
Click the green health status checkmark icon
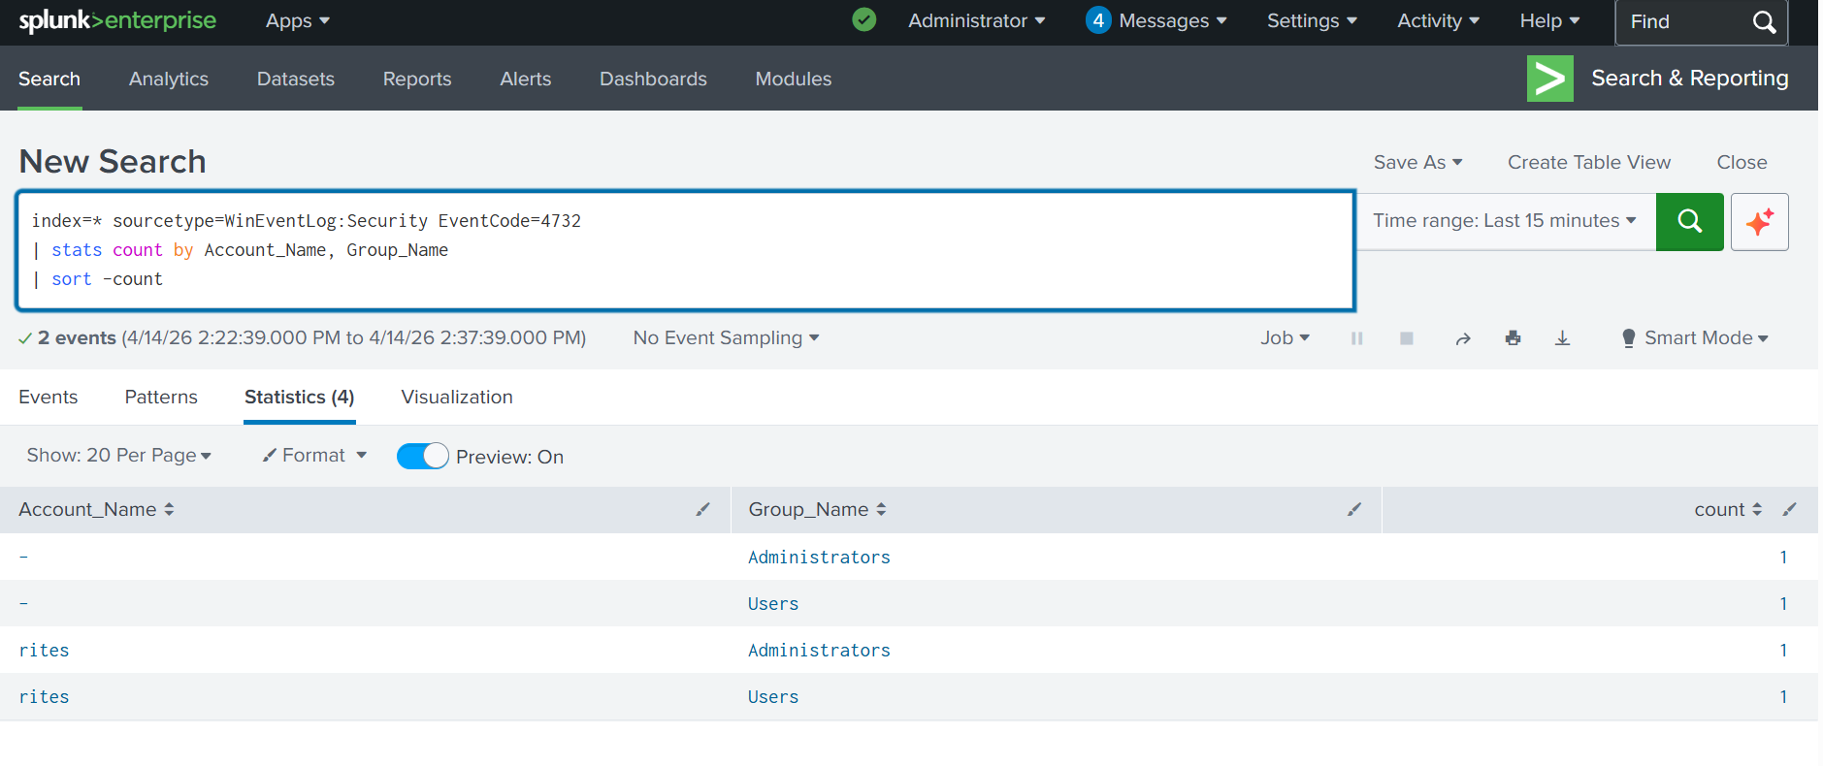[863, 20]
